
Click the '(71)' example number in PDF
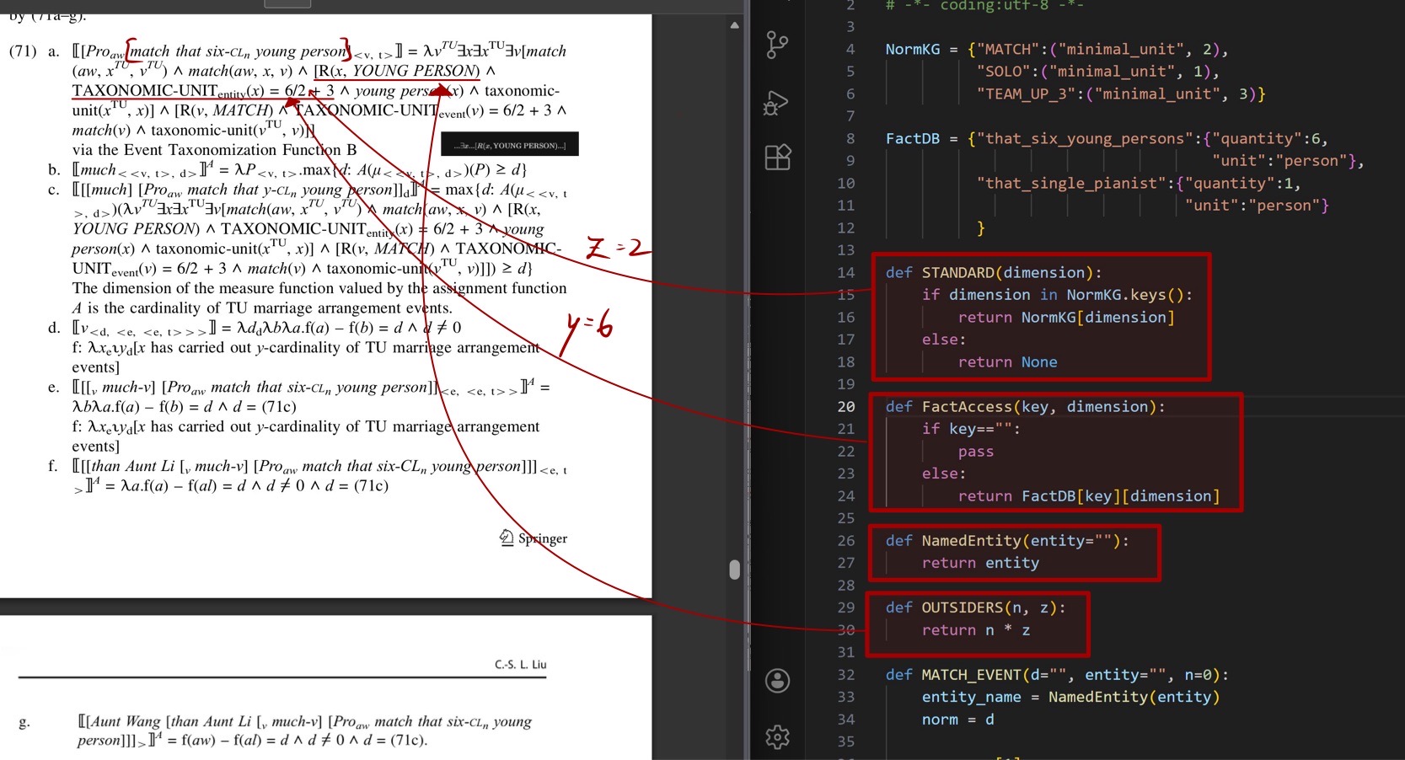pos(23,51)
